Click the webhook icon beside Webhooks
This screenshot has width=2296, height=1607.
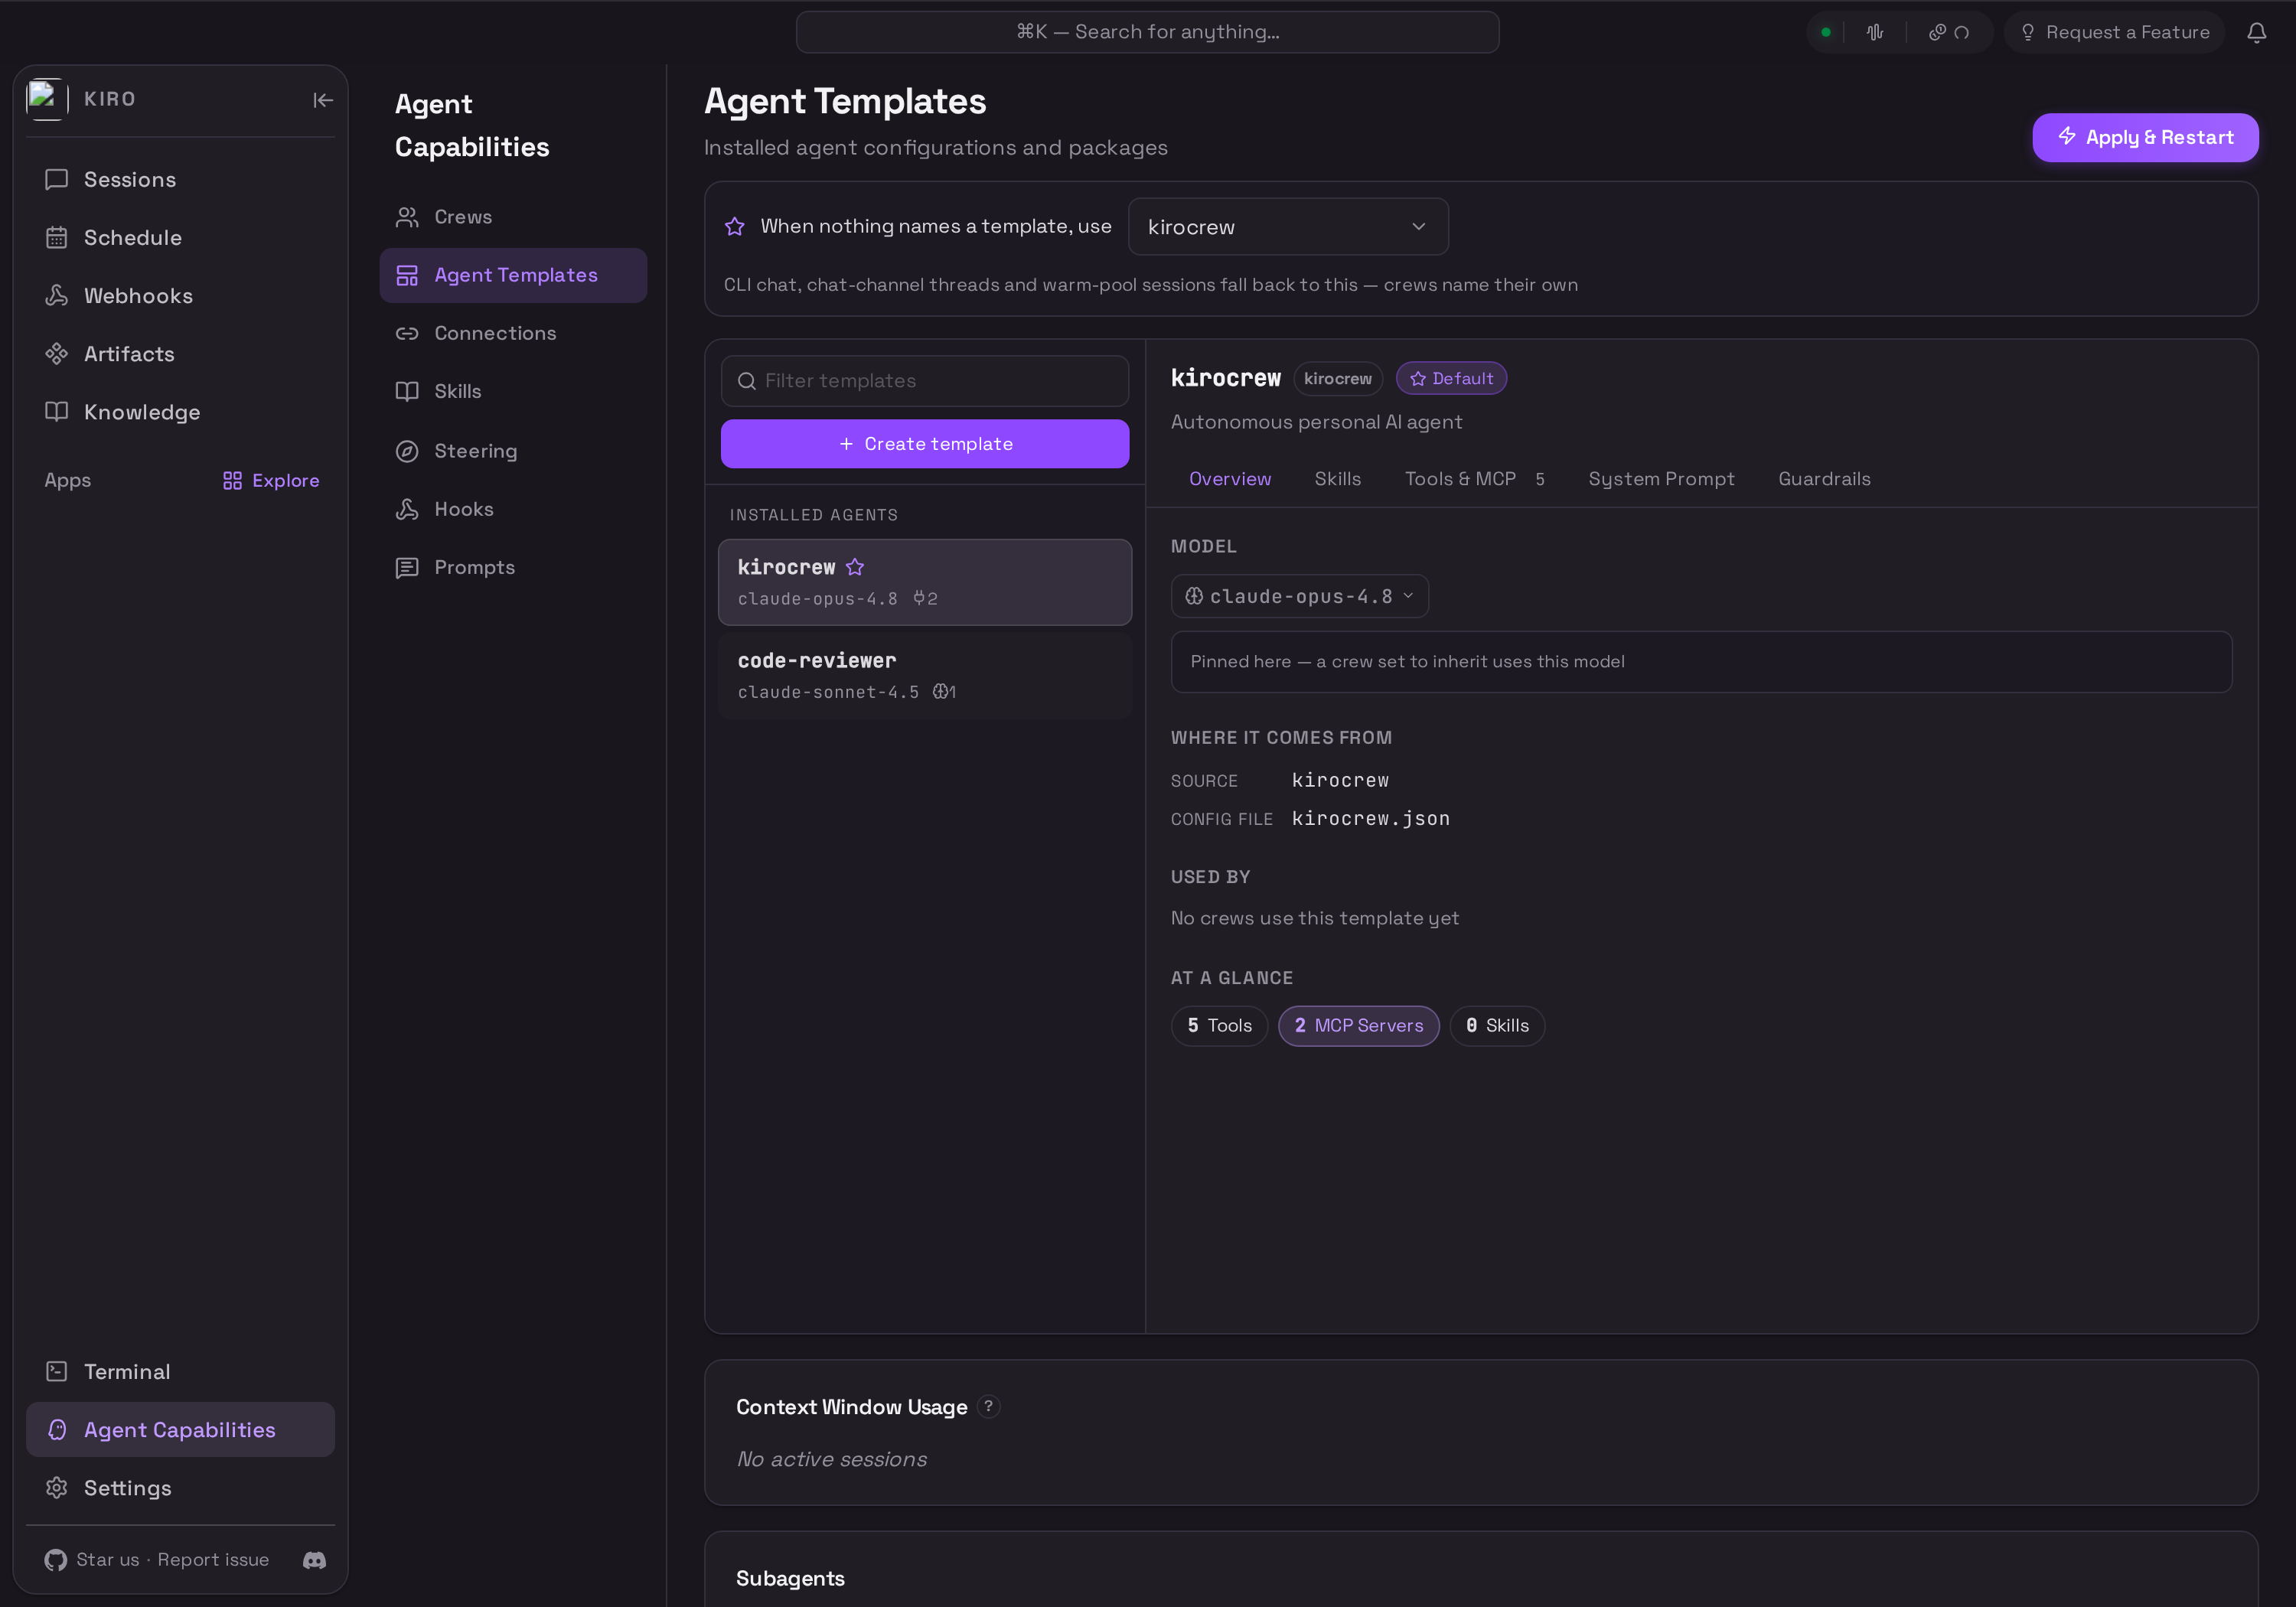click(57, 296)
